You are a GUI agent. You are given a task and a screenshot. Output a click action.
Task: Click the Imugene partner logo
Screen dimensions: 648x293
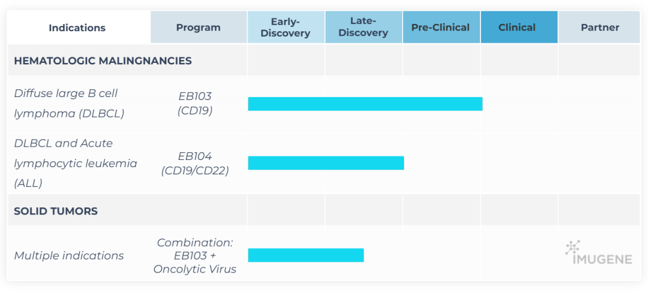coord(598,253)
